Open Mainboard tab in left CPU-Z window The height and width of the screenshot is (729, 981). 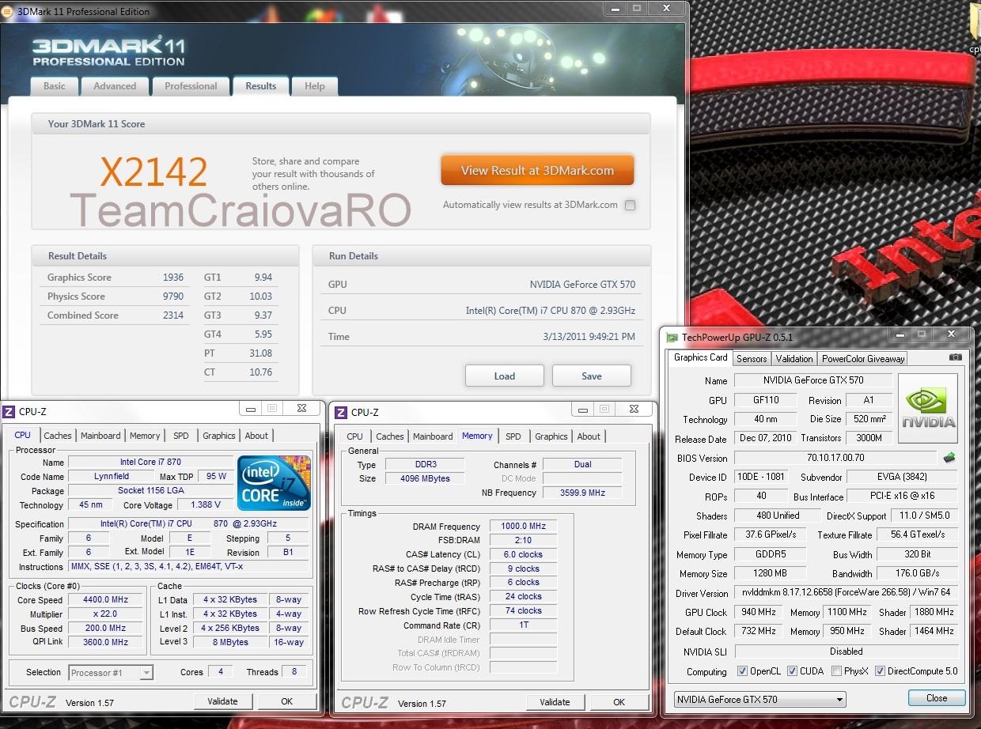[100, 436]
